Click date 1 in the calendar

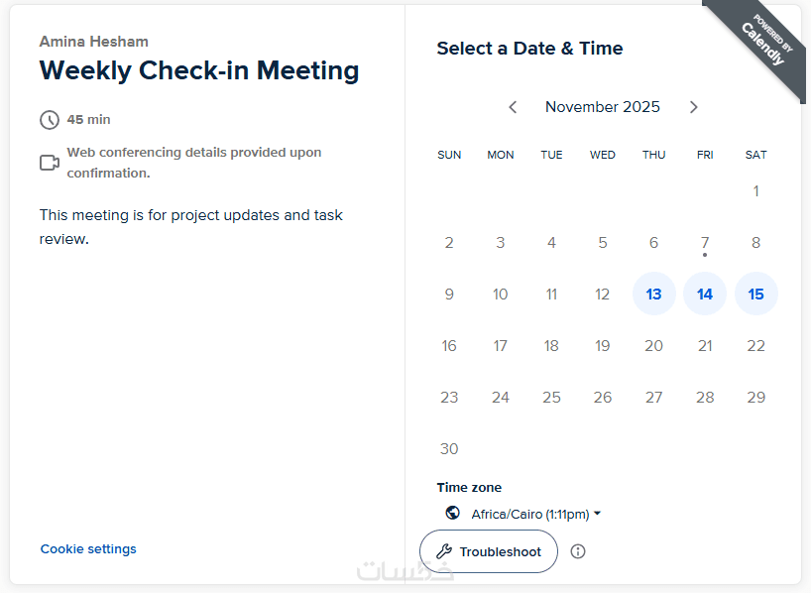pos(756,190)
